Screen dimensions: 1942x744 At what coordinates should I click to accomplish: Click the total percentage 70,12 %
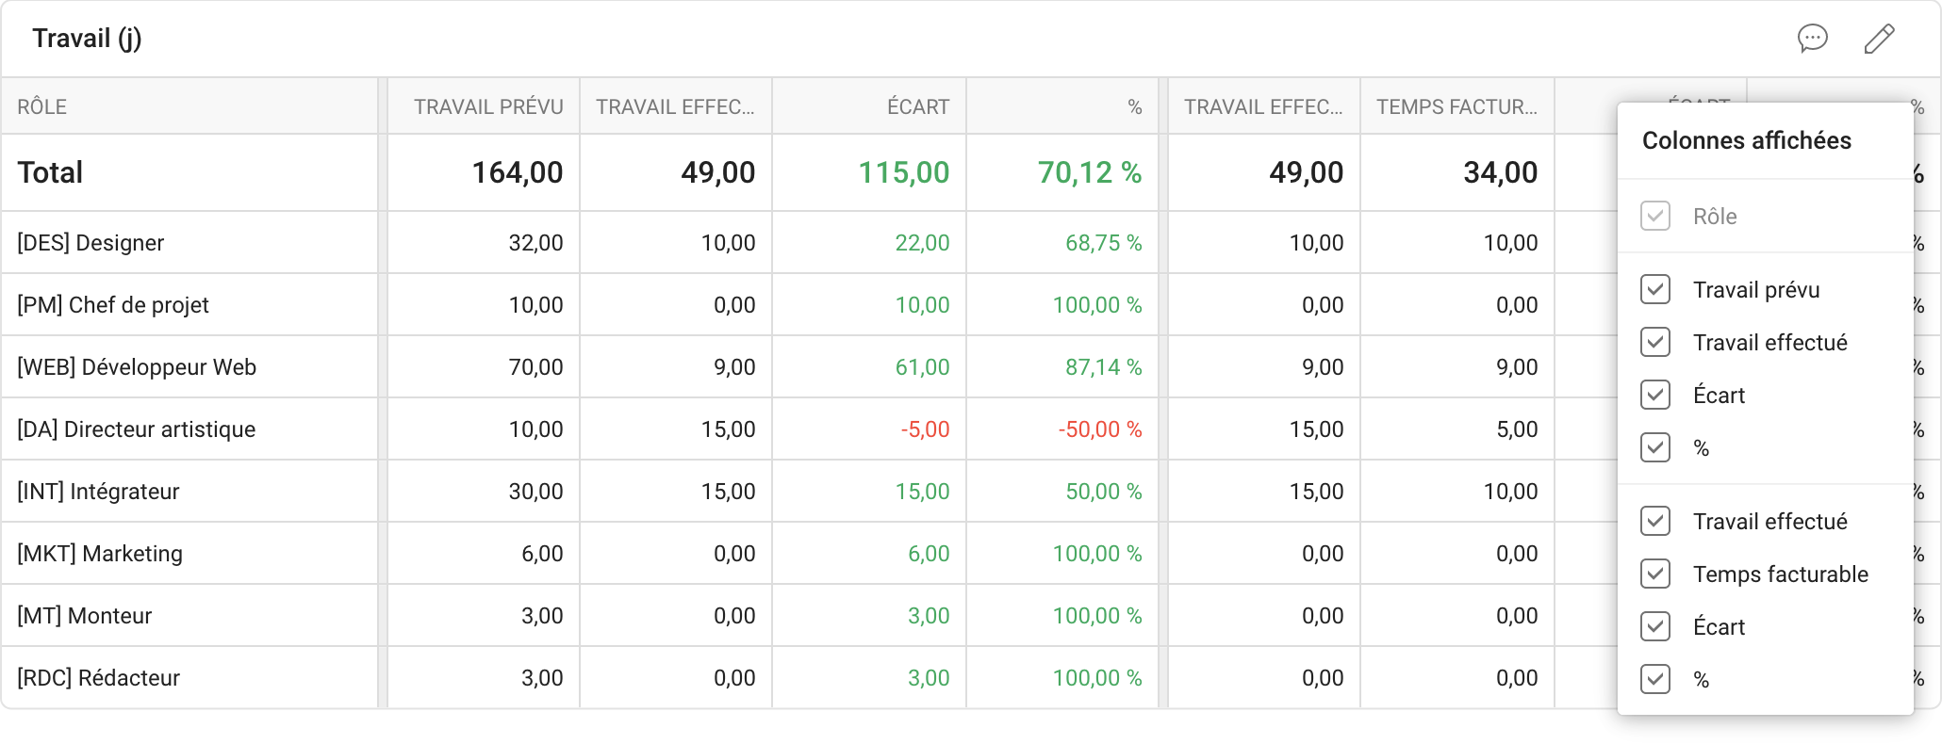(1090, 172)
